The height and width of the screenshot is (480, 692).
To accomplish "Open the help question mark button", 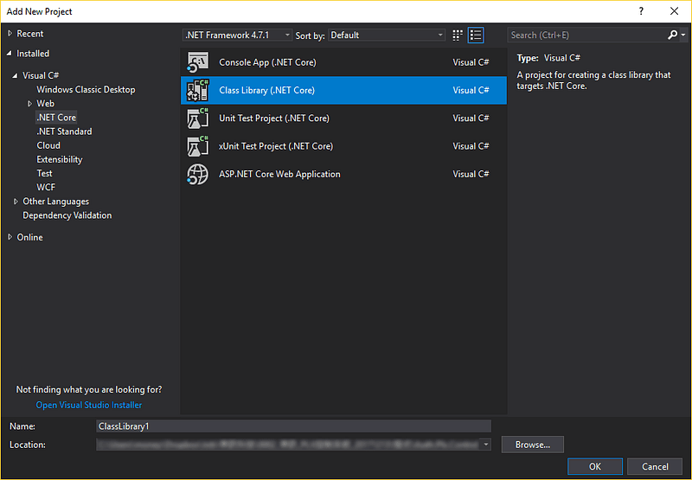I will pyautogui.click(x=641, y=11).
